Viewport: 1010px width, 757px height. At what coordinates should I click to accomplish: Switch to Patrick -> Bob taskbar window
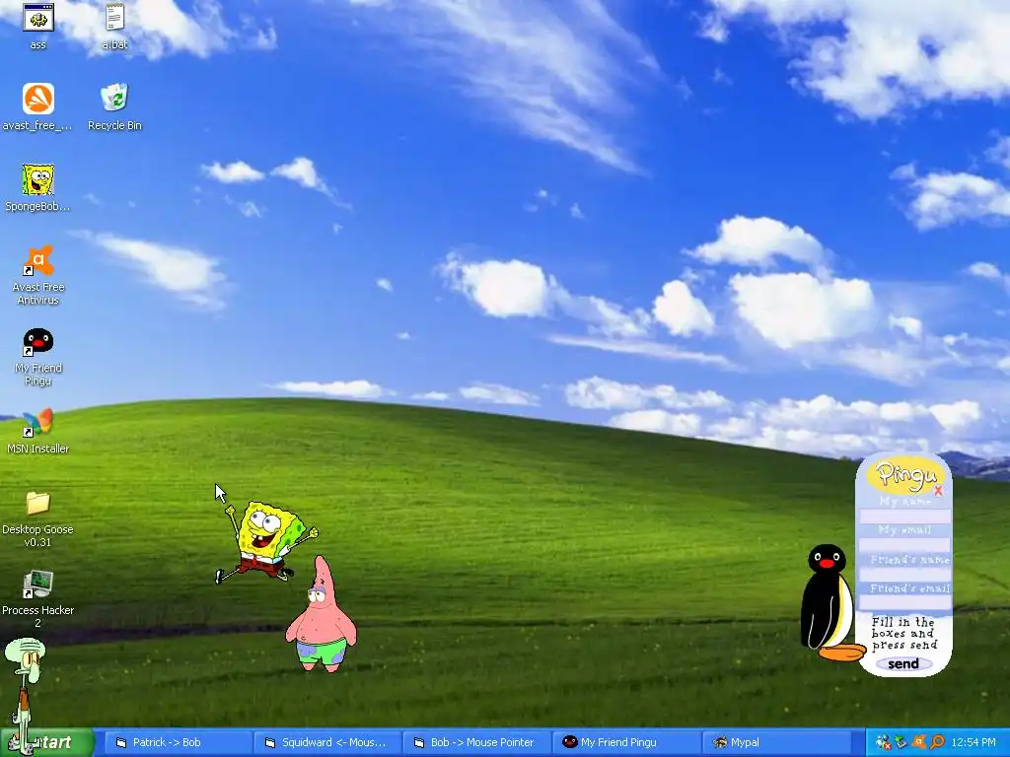tap(178, 742)
